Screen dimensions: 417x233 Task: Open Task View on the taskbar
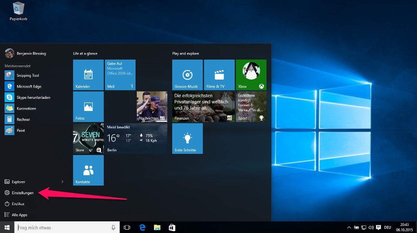(127, 228)
